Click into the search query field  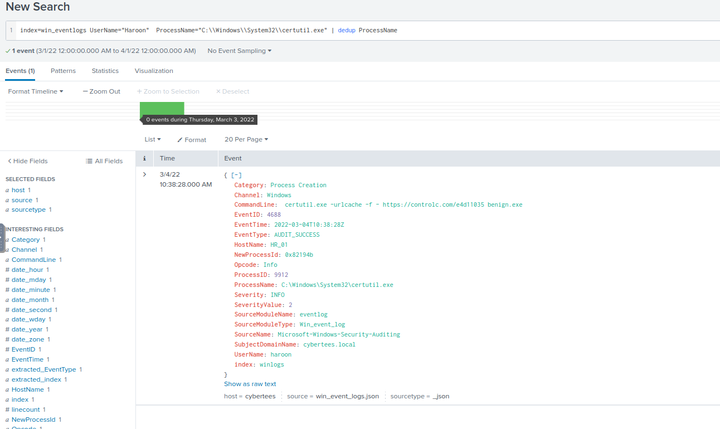pyautogui.click(x=368, y=30)
